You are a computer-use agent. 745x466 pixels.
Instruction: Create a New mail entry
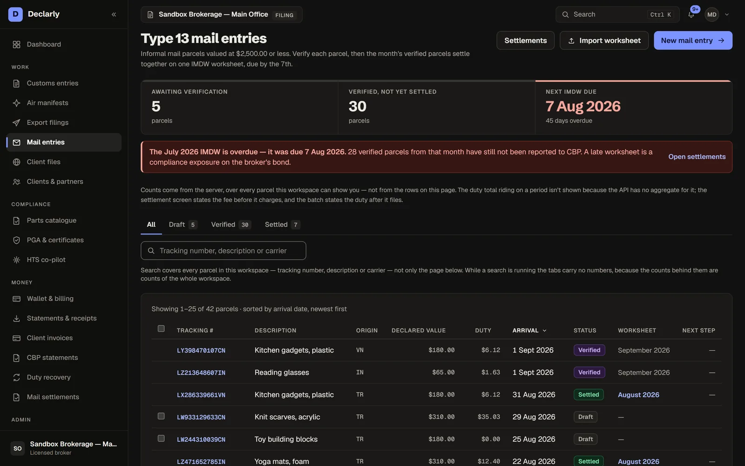(x=693, y=41)
